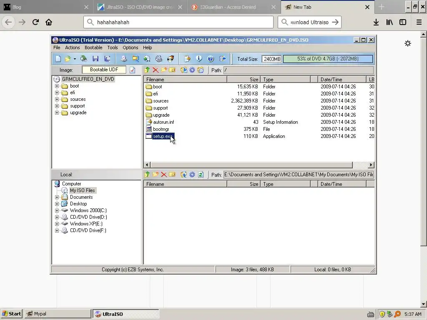
Task: Click the blue Info bubble icon
Action: coord(199,59)
